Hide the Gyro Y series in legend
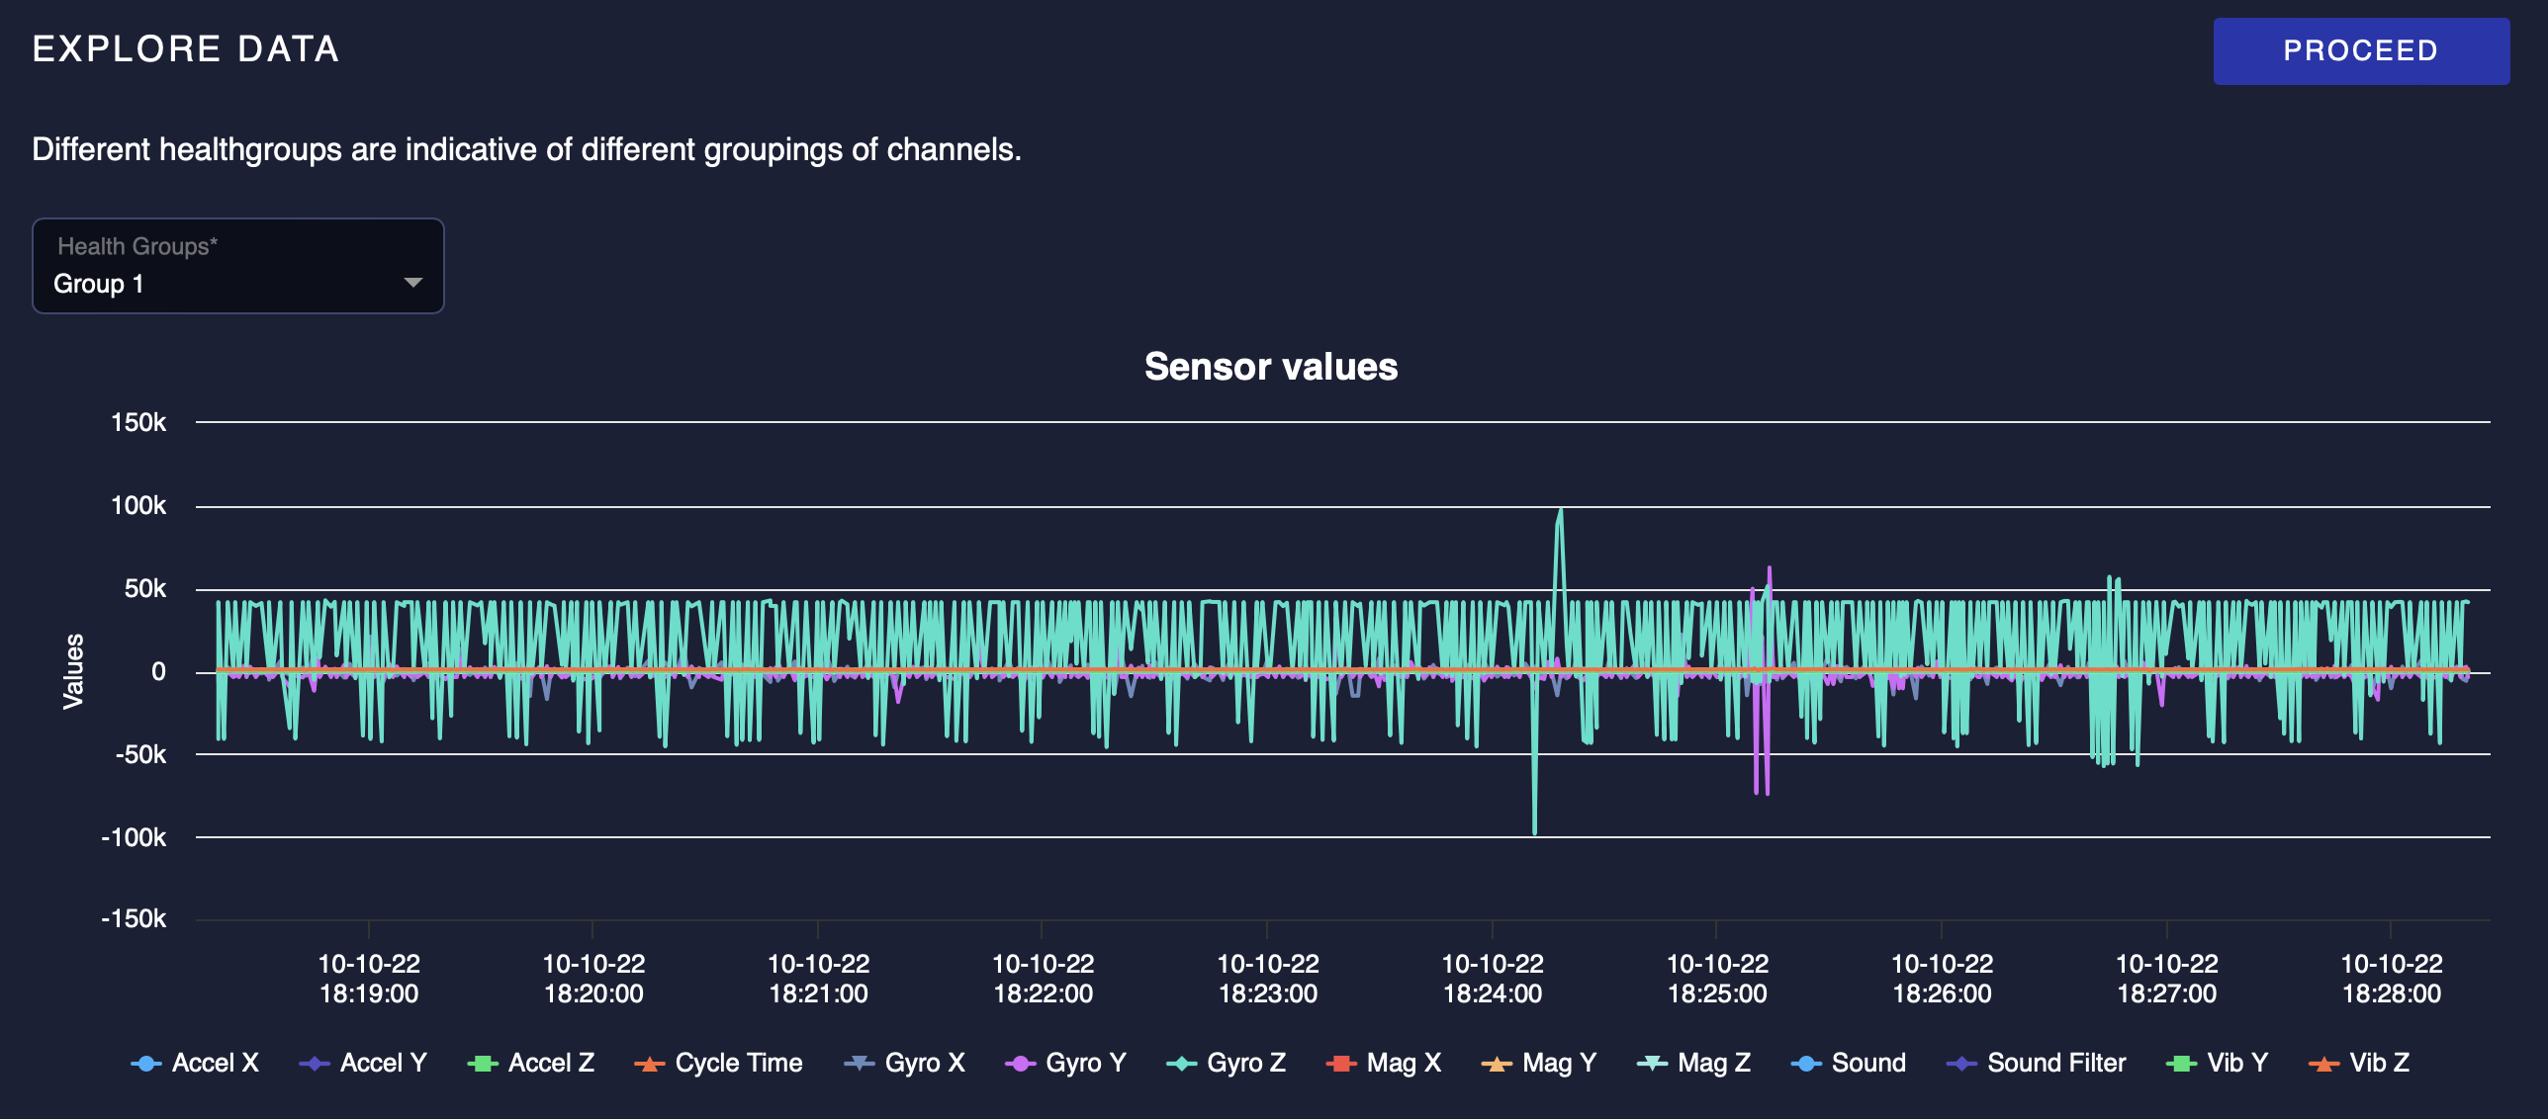Viewport: 2548px width, 1119px height. click(1065, 1063)
